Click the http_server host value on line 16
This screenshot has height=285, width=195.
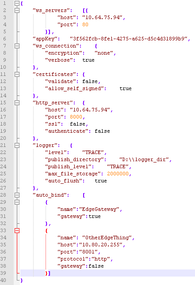[90, 110]
